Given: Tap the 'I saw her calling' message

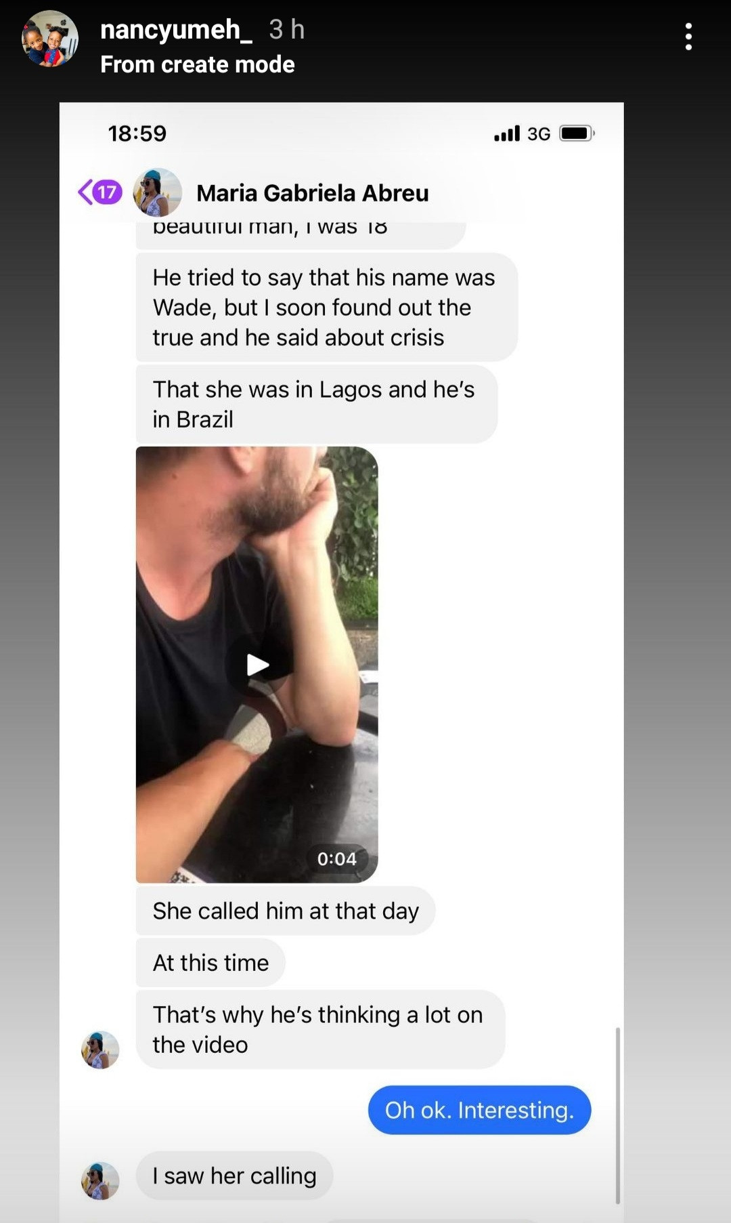Looking at the screenshot, I should tap(234, 1176).
